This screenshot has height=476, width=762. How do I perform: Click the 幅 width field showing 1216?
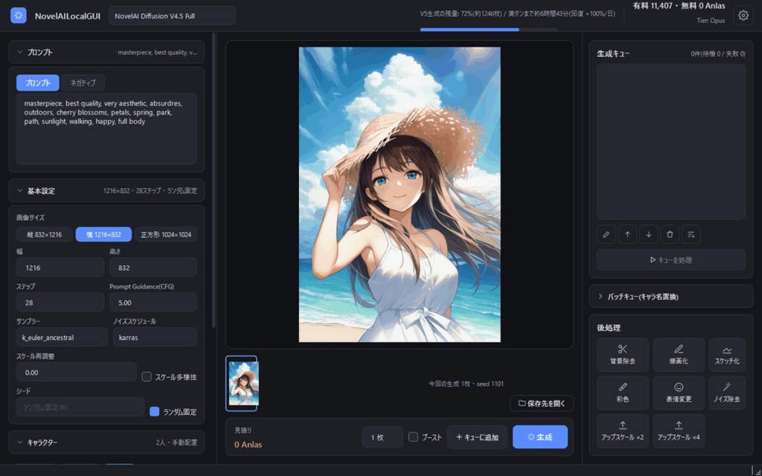(60, 267)
